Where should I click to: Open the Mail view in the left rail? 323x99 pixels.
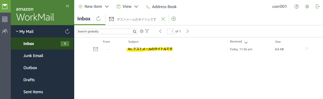point(5,6)
